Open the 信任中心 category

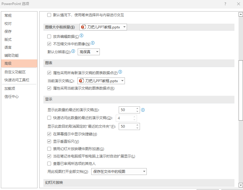(x=19, y=97)
